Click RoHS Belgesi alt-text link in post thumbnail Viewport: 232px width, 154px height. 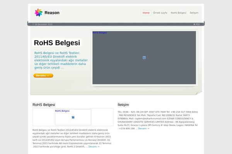tap(62, 111)
